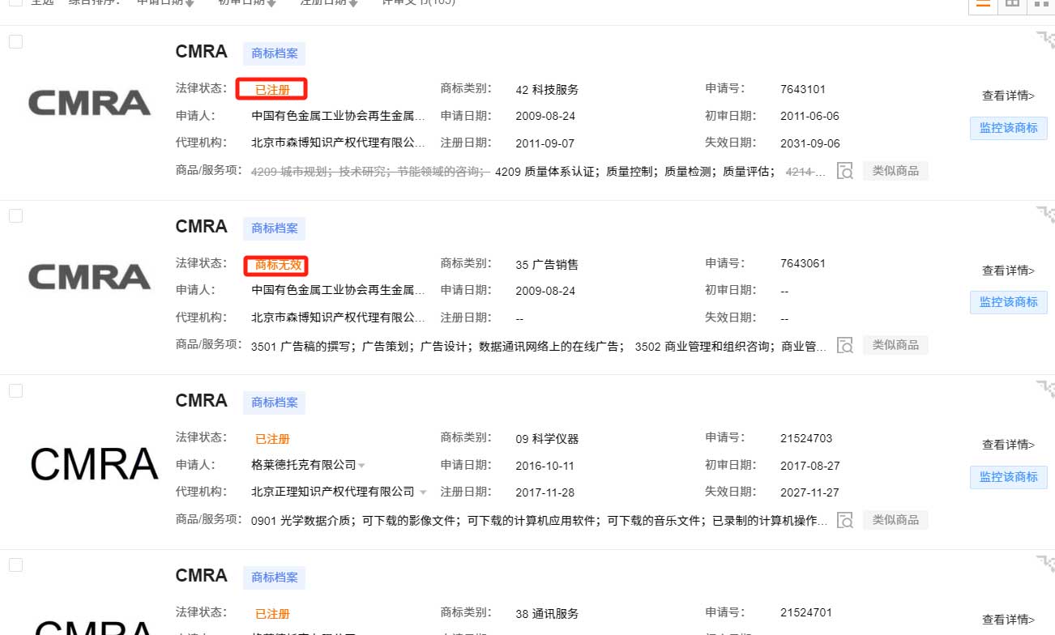Click registration date 2011-09-07
Image resolution: width=1055 pixels, height=635 pixels.
[x=545, y=143]
